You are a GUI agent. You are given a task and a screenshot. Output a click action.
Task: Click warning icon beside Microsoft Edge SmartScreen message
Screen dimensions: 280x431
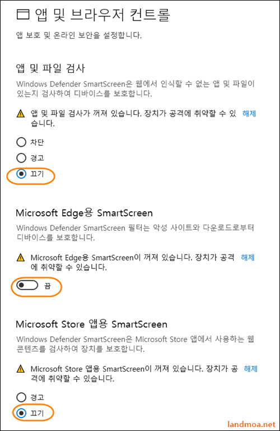click(21, 258)
